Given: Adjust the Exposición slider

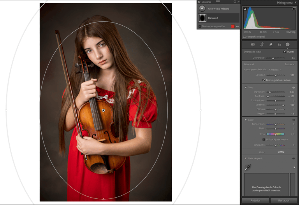Looking at the screenshot, I should 275,92.
